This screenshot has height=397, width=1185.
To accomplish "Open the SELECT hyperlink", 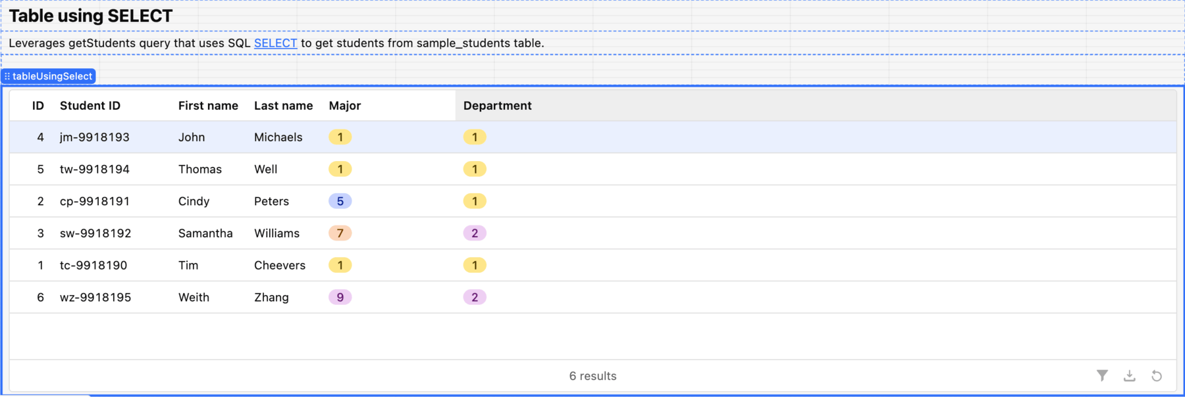I will pos(275,43).
